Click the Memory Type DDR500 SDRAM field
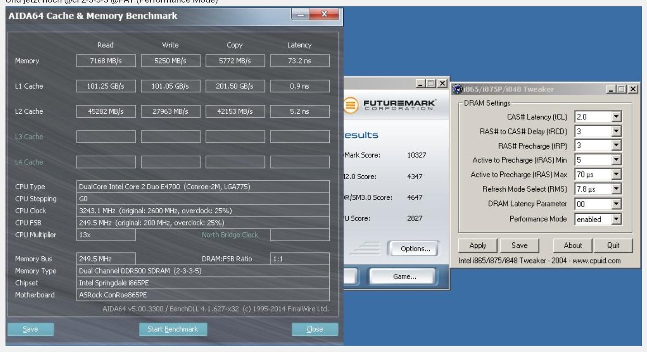 coord(203,271)
